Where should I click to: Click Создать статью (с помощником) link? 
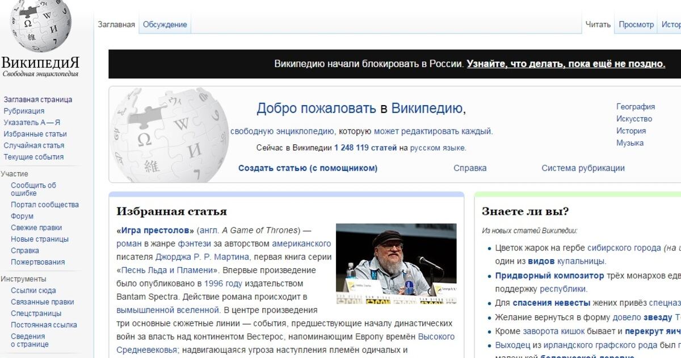coord(308,168)
